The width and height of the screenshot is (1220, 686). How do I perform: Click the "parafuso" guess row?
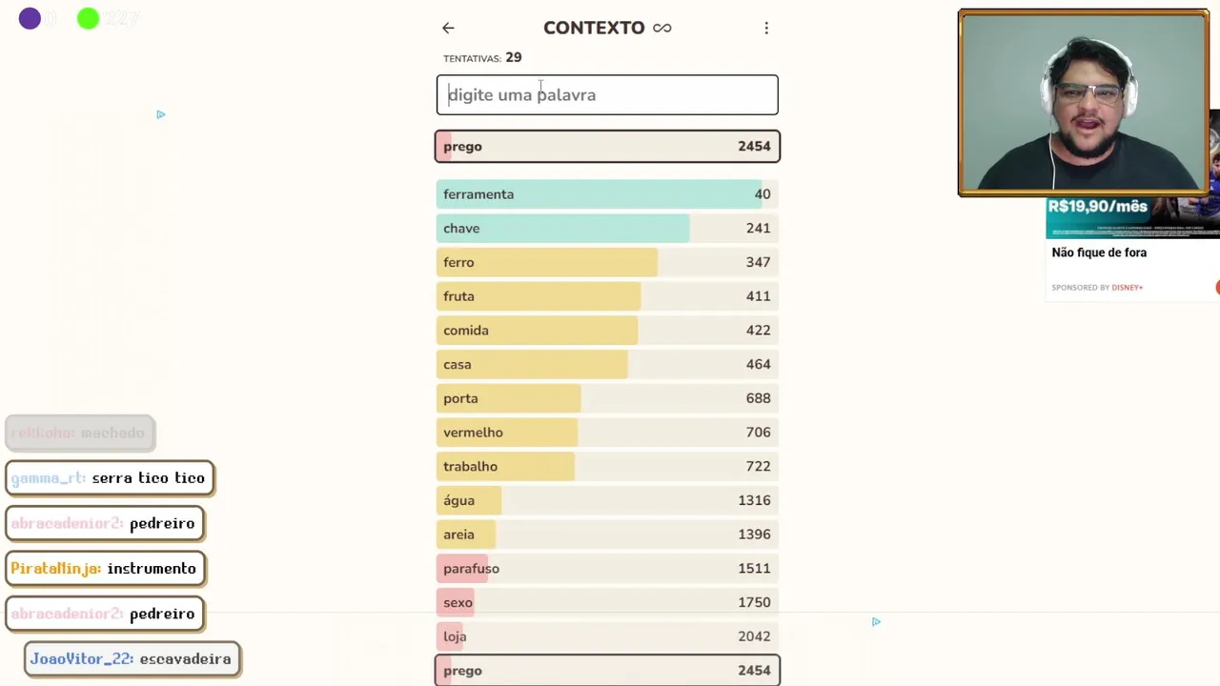607,569
